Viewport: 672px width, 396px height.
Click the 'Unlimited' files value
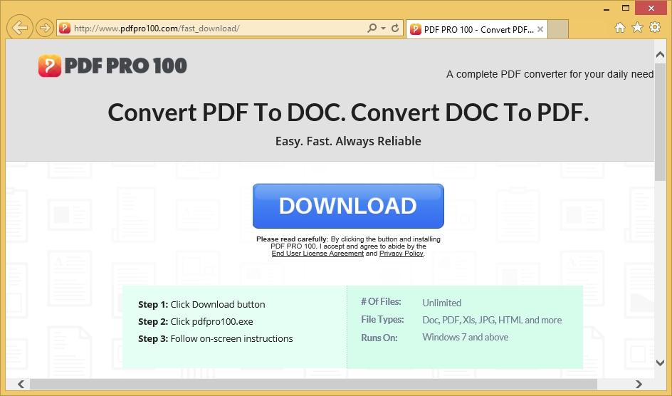(x=442, y=303)
